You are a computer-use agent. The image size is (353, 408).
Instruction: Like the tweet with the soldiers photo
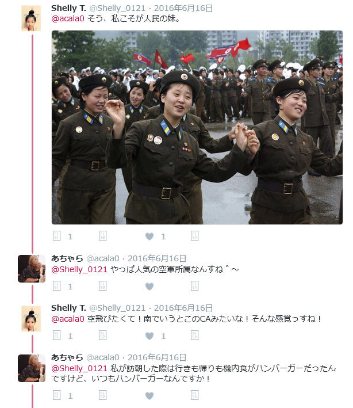[149, 237]
